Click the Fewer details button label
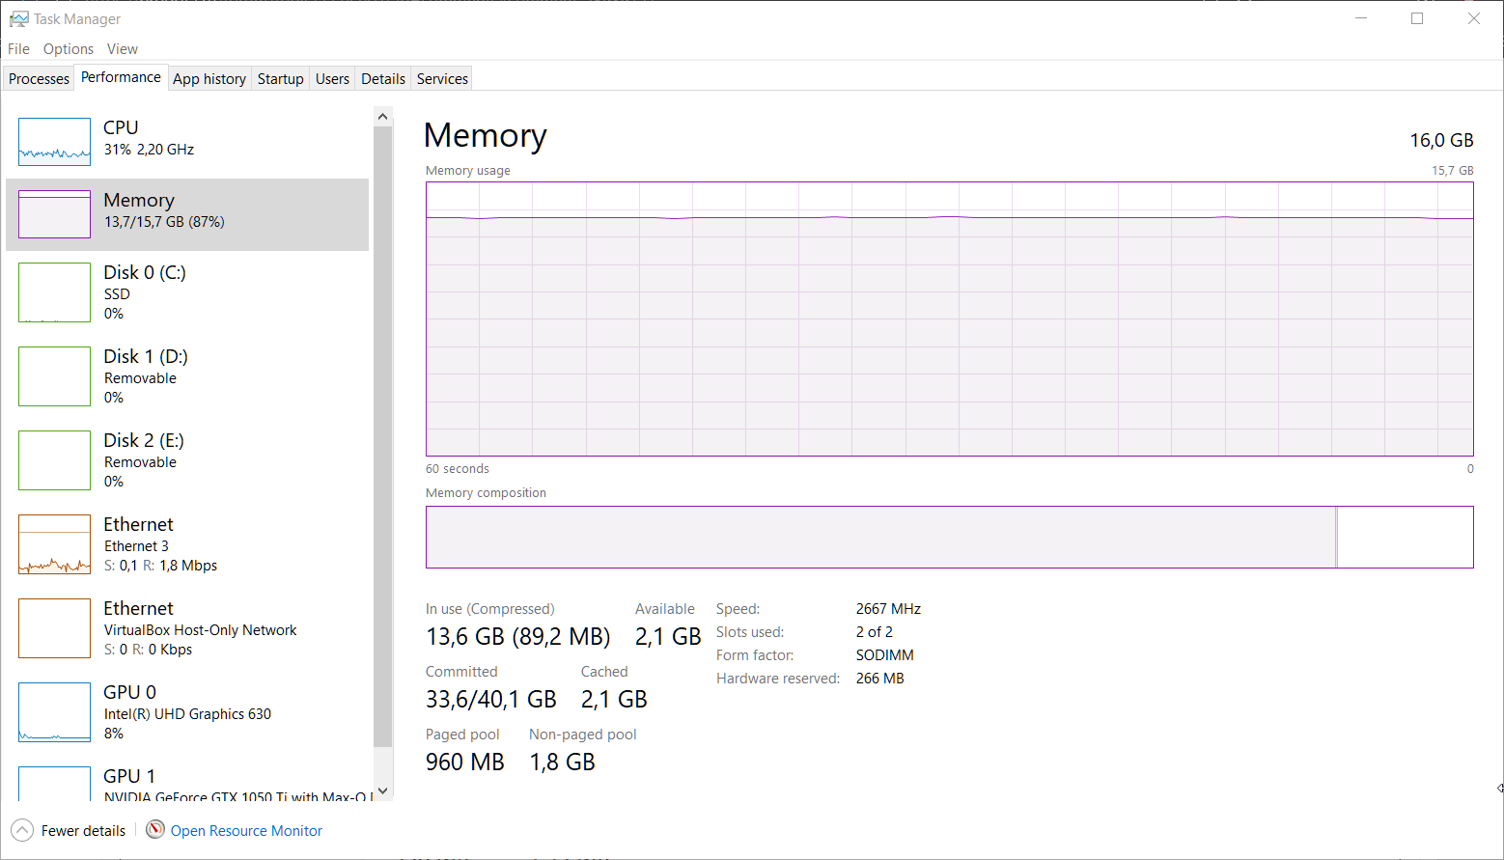The image size is (1504, 860). click(83, 831)
